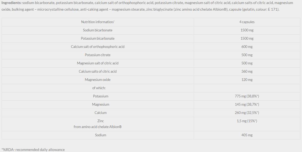Click 'Calcium salts of citric acid' cell
The image size is (302, 152).
[x=98, y=71]
